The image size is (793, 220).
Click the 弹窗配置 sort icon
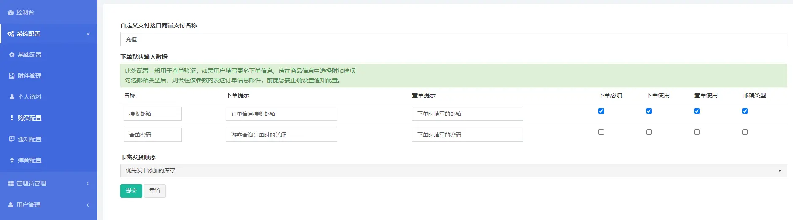(12, 160)
